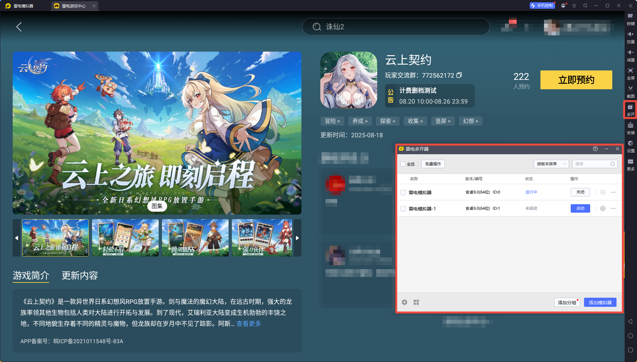The height and width of the screenshot is (362, 637).
Task: Open the 按版本排序 sorting dropdown
Action: [551, 164]
